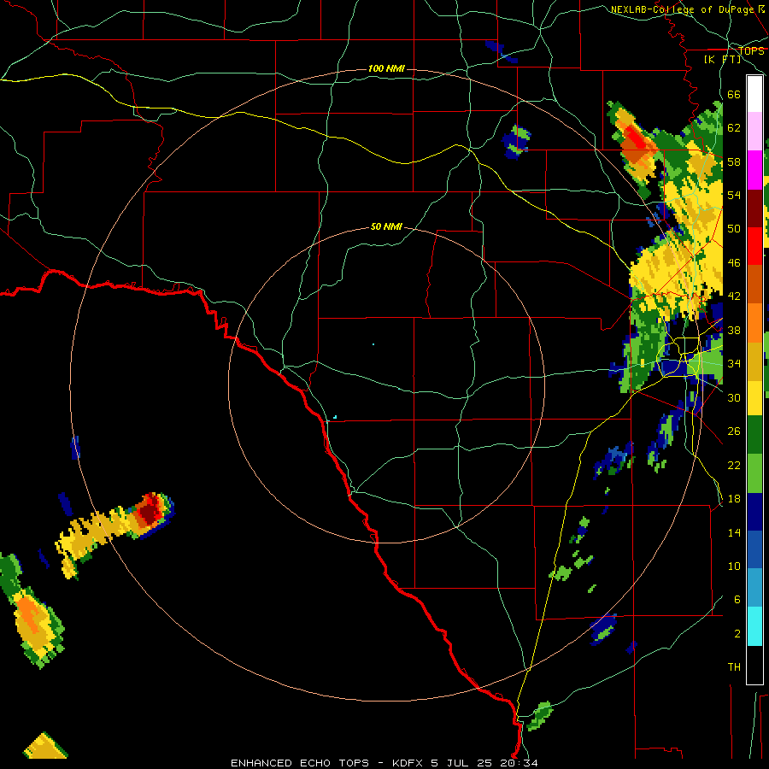Viewport: 769px width, 769px height.
Task: Click the white swatch in the tops legend
Action: [754, 94]
